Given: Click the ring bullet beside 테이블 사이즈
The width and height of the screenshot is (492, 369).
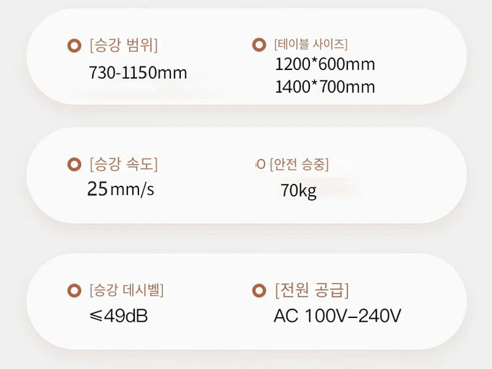Looking at the screenshot, I should [x=259, y=44].
